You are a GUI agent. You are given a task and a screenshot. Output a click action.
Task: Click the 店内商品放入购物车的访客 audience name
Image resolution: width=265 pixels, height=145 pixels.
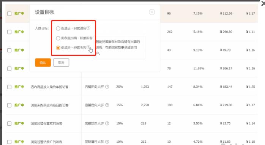pyautogui.click(x=49, y=87)
